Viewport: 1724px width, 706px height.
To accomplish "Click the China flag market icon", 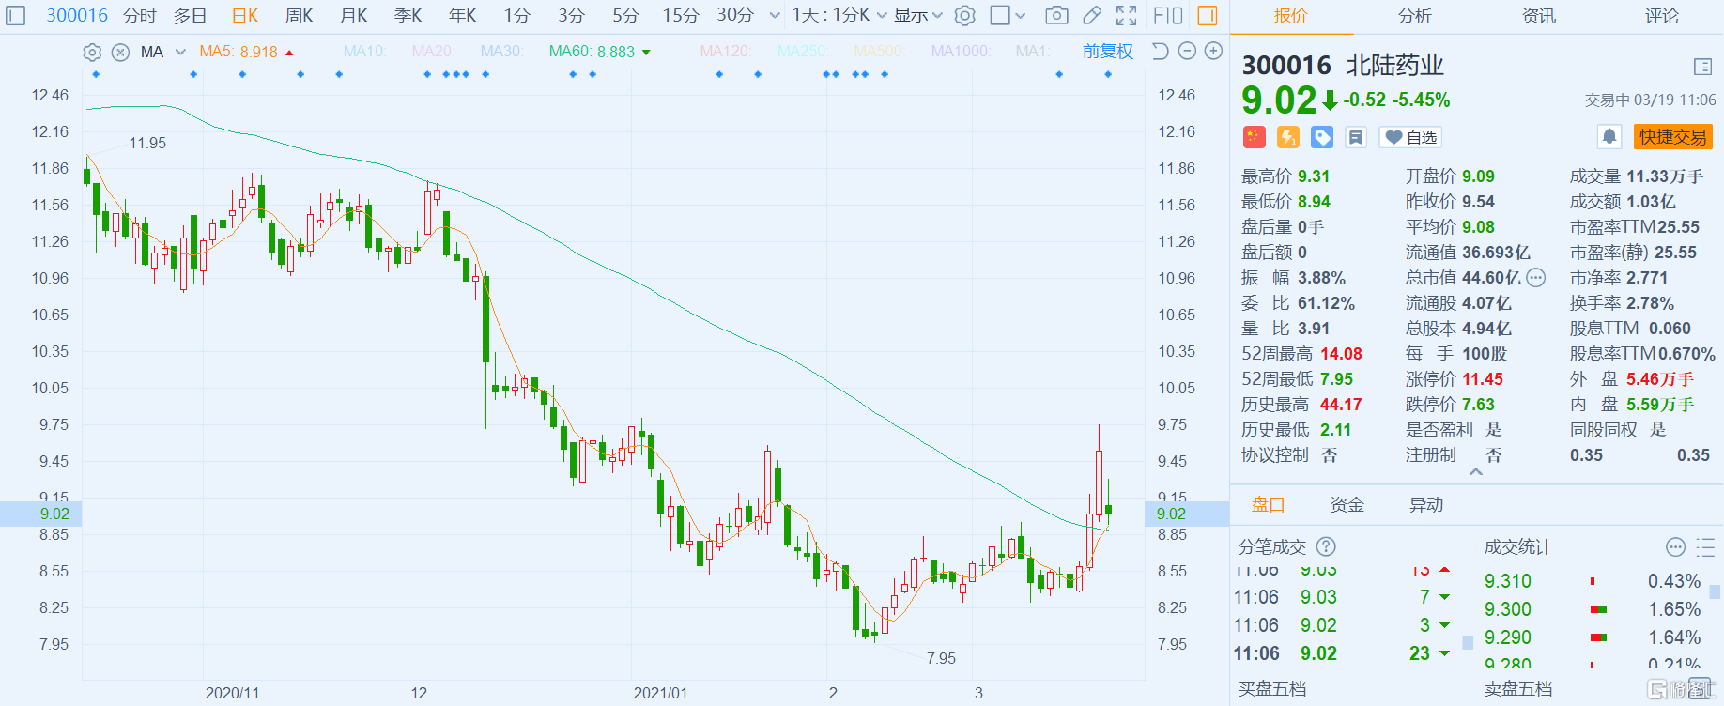I will [x=1255, y=137].
